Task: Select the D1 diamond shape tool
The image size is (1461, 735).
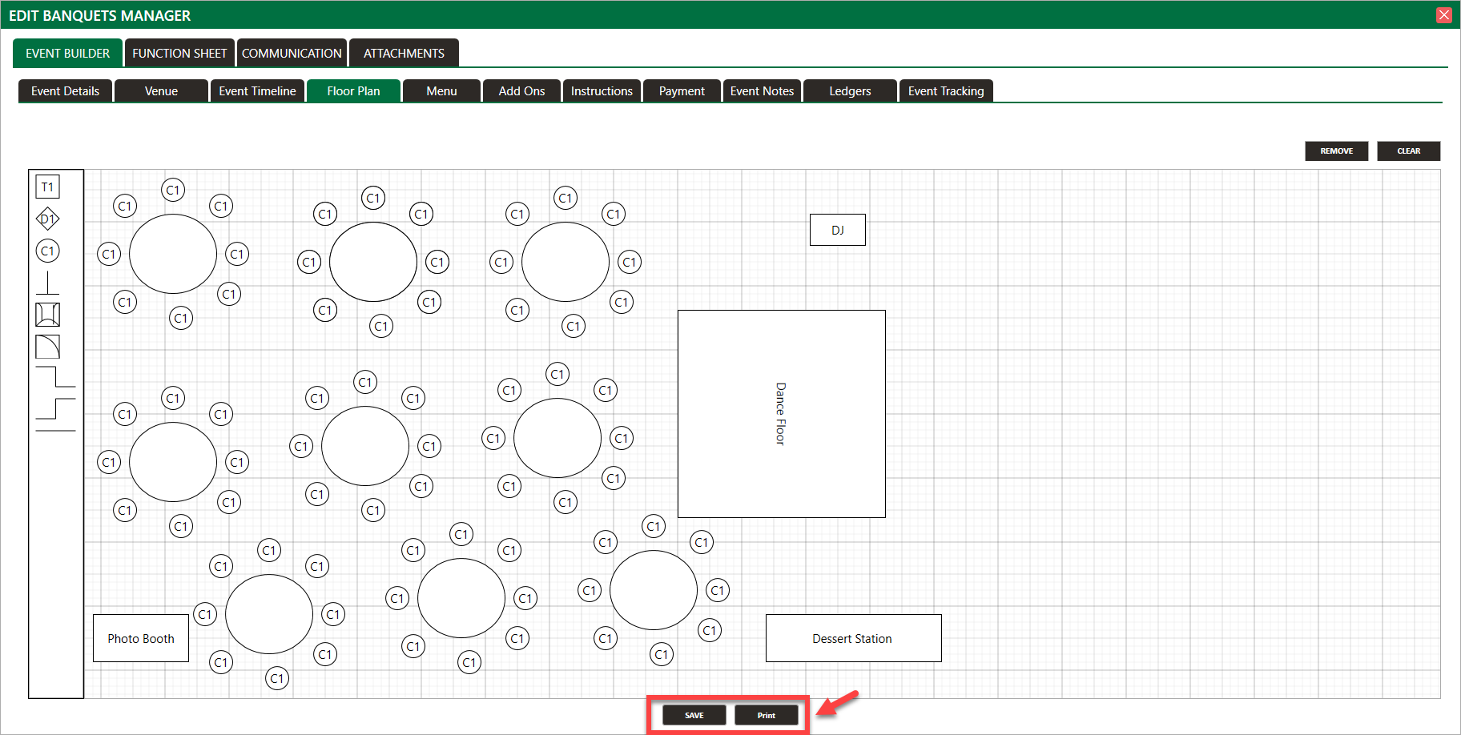Action: pyautogui.click(x=48, y=219)
